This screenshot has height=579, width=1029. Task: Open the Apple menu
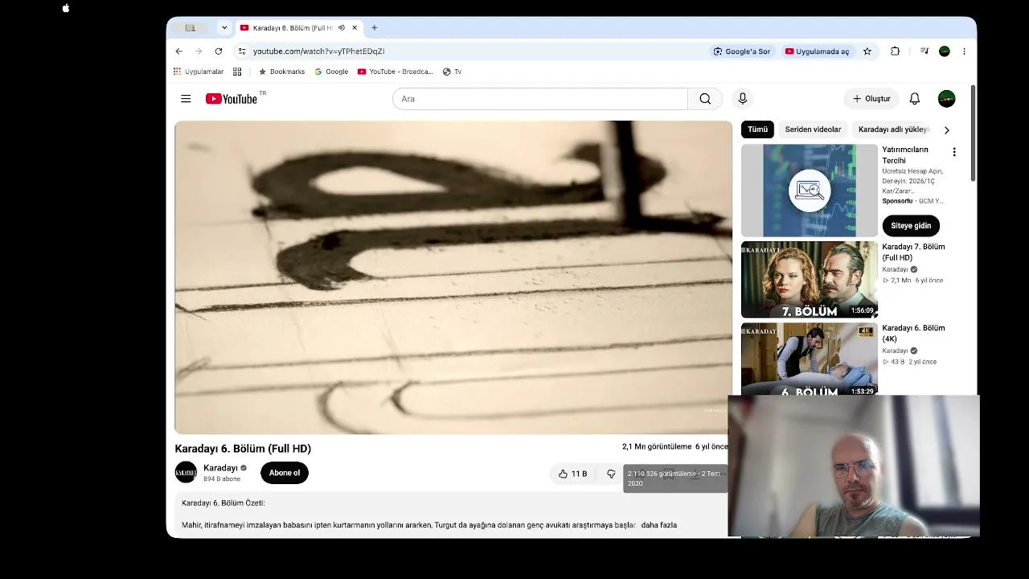[66, 8]
